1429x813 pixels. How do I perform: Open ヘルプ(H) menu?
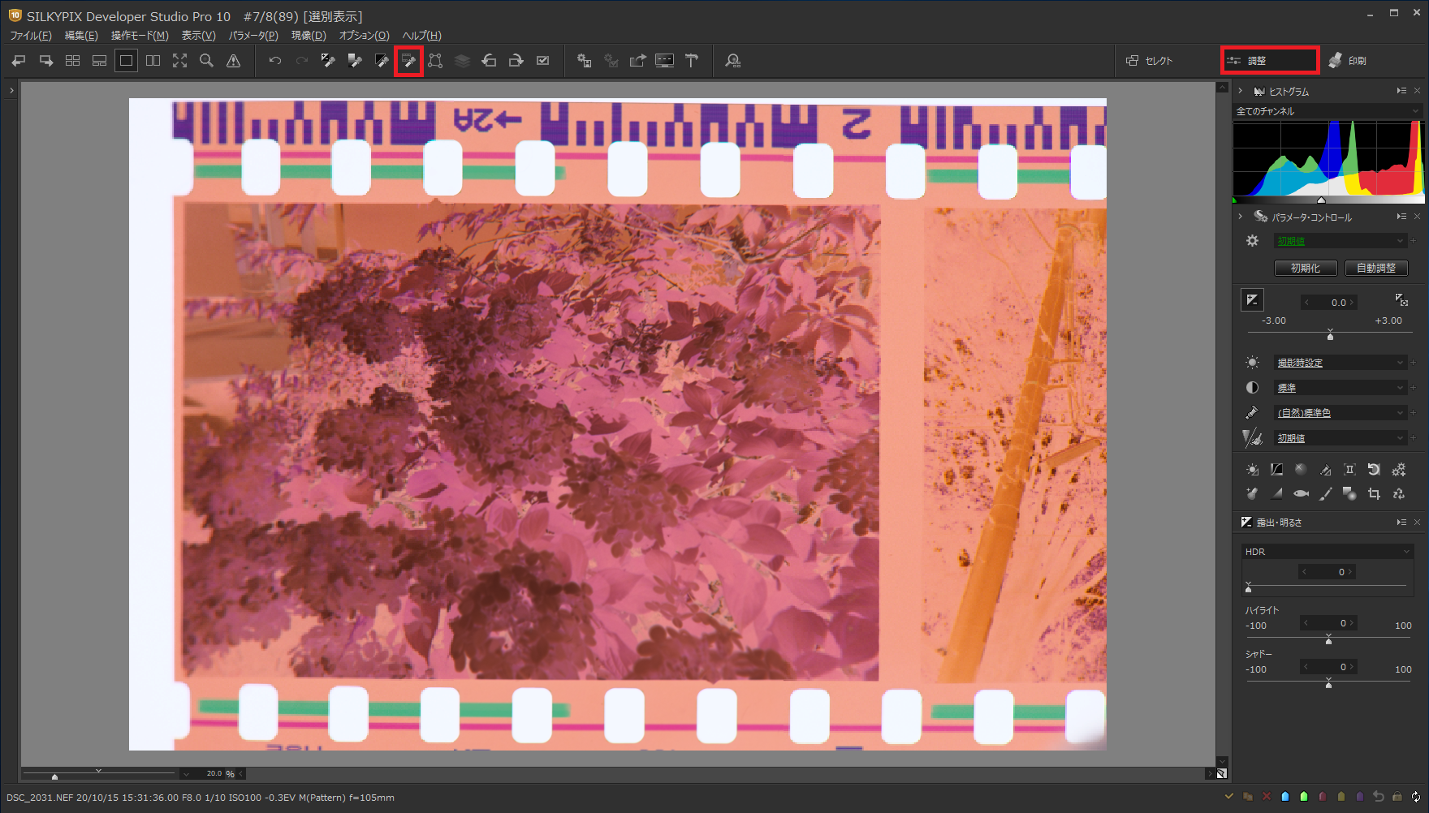(x=422, y=36)
